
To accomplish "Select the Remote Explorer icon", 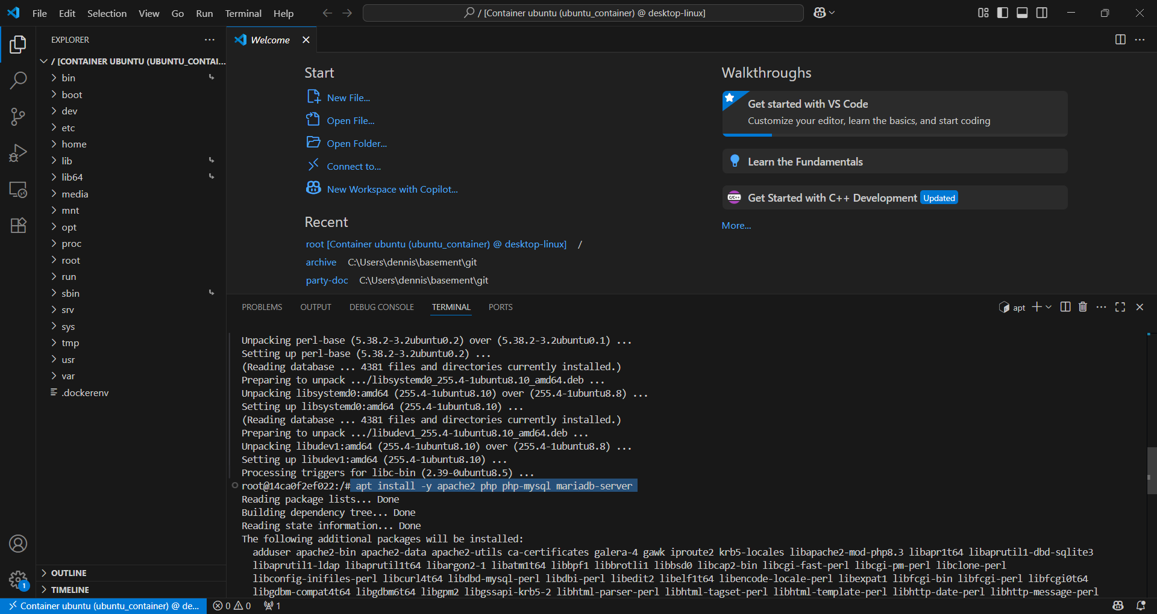I will [x=18, y=190].
